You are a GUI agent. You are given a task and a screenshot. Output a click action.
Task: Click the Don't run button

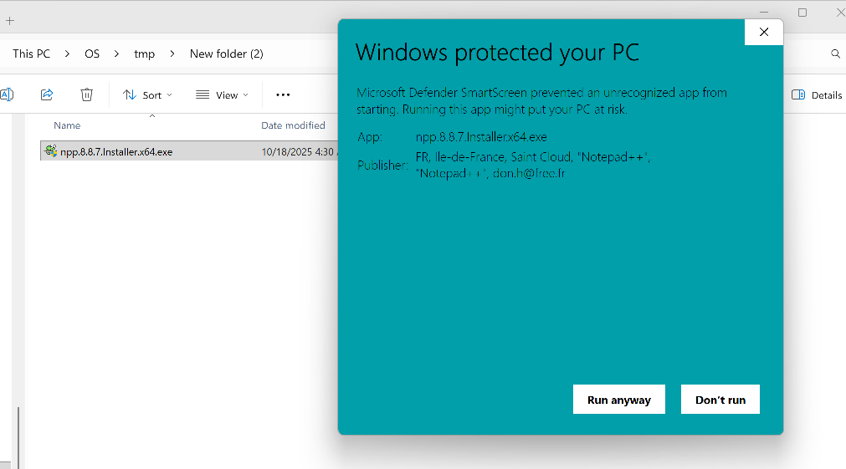coord(720,400)
